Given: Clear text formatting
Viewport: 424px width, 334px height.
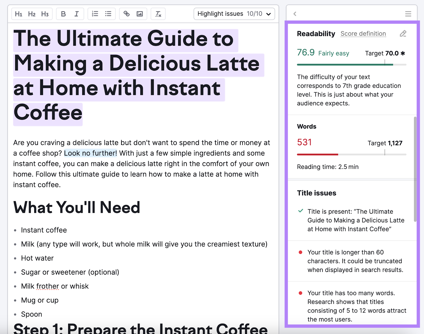Looking at the screenshot, I should click(x=158, y=14).
